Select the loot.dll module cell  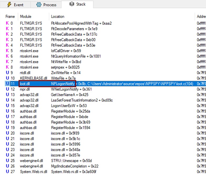coord(25,84)
